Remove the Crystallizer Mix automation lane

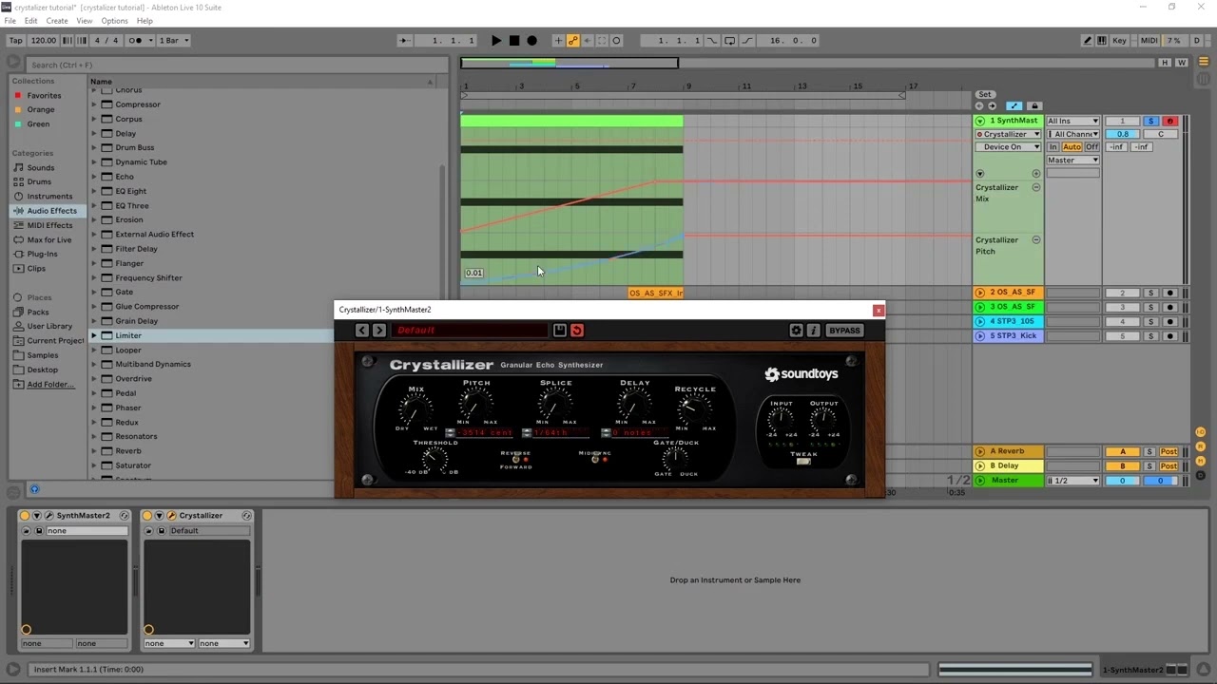click(x=1036, y=187)
